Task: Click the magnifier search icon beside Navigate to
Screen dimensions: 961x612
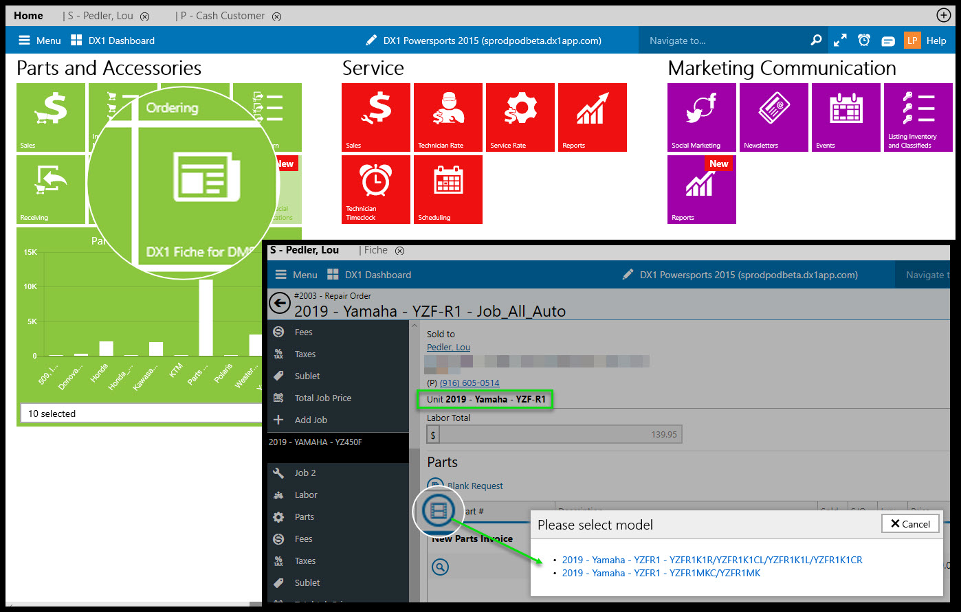Action: (816, 41)
